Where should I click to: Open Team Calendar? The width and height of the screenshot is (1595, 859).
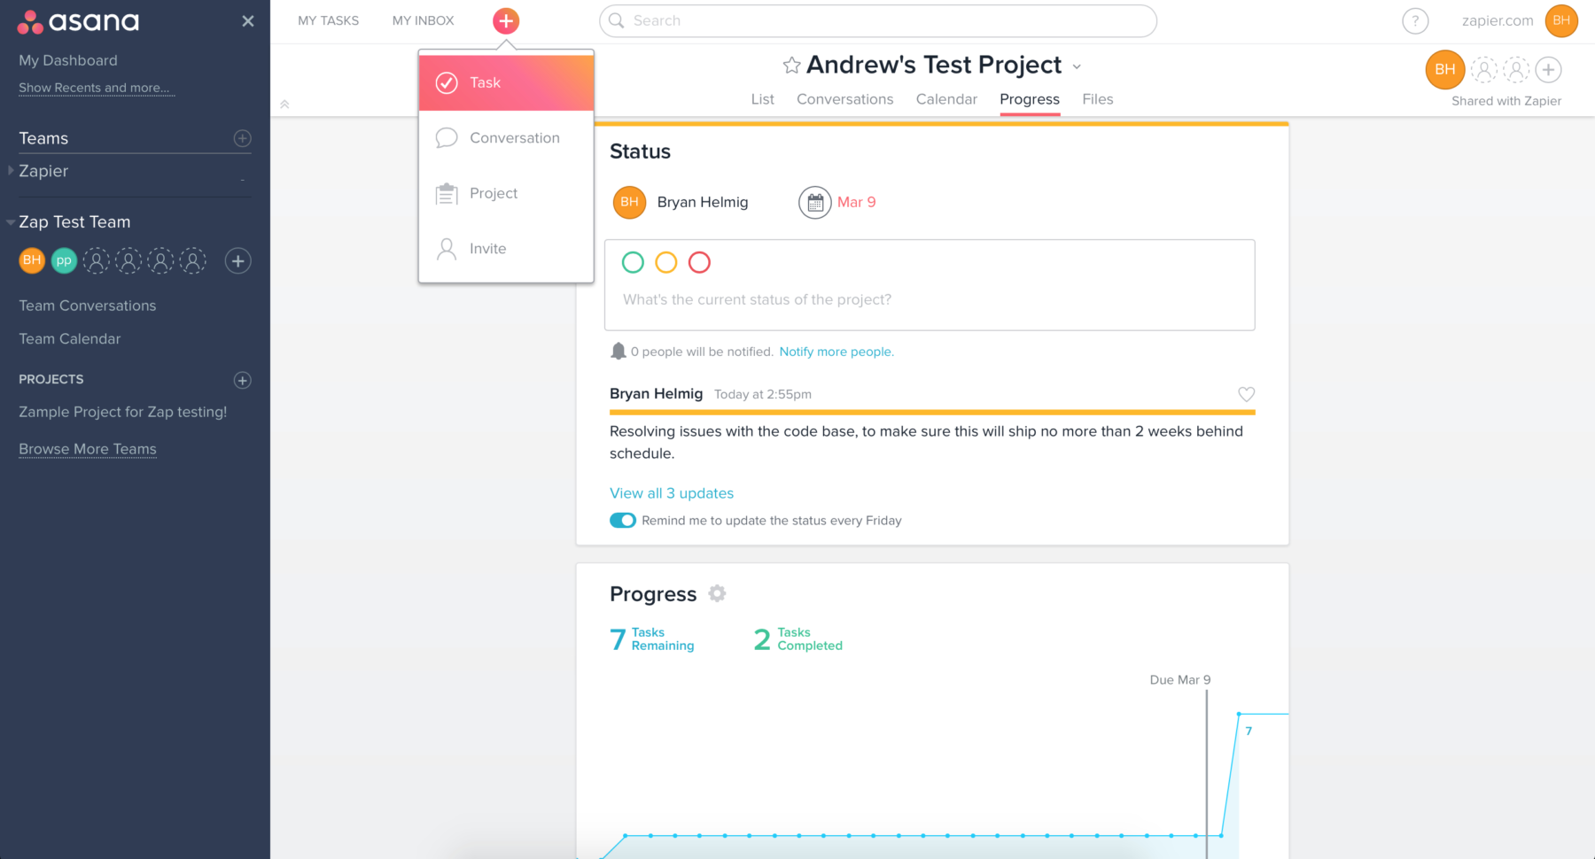tap(70, 339)
